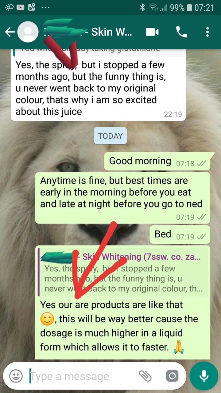221x393 pixels.
Task: Open the emoji picker
Action: tap(16, 376)
